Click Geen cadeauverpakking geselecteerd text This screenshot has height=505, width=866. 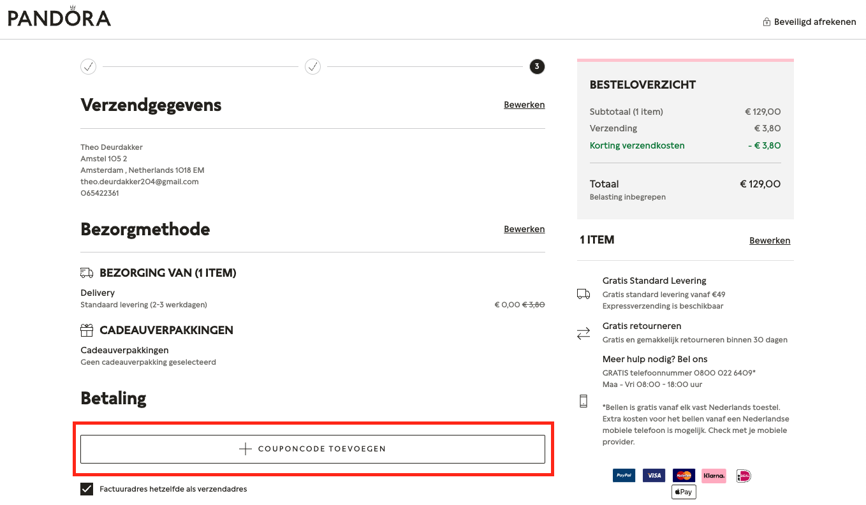(x=148, y=362)
